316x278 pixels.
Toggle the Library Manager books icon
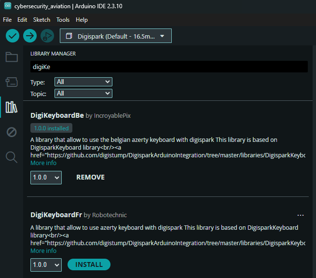point(12,107)
